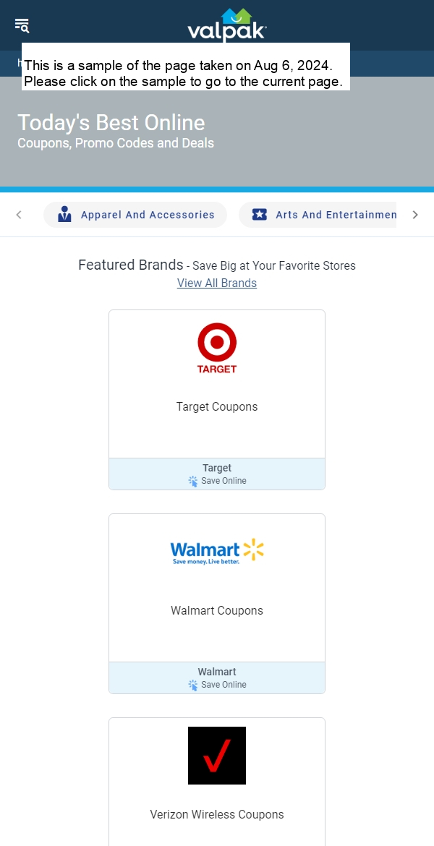This screenshot has width=434, height=846.
Task: Click Save Online cursor icon under Walmart
Action: click(192, 685)
